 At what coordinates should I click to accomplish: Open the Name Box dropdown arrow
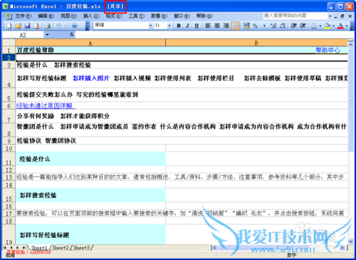click(x=47, y=35)
